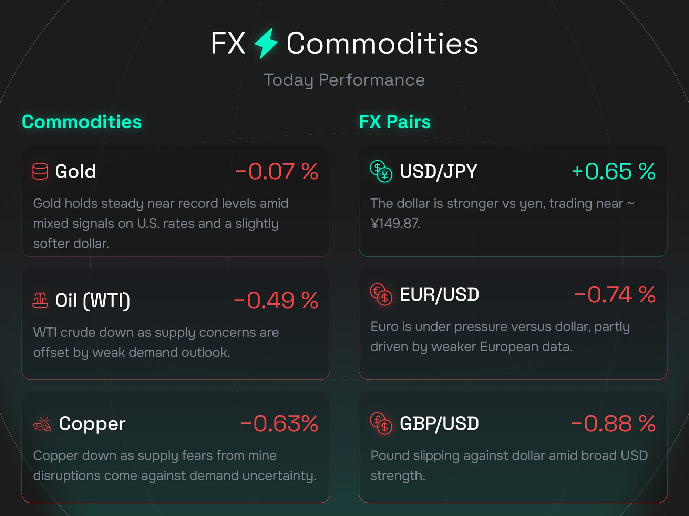Click the Today Performance subtitle
This screenshot has width=689, height=516.
(x=344, y=80)
